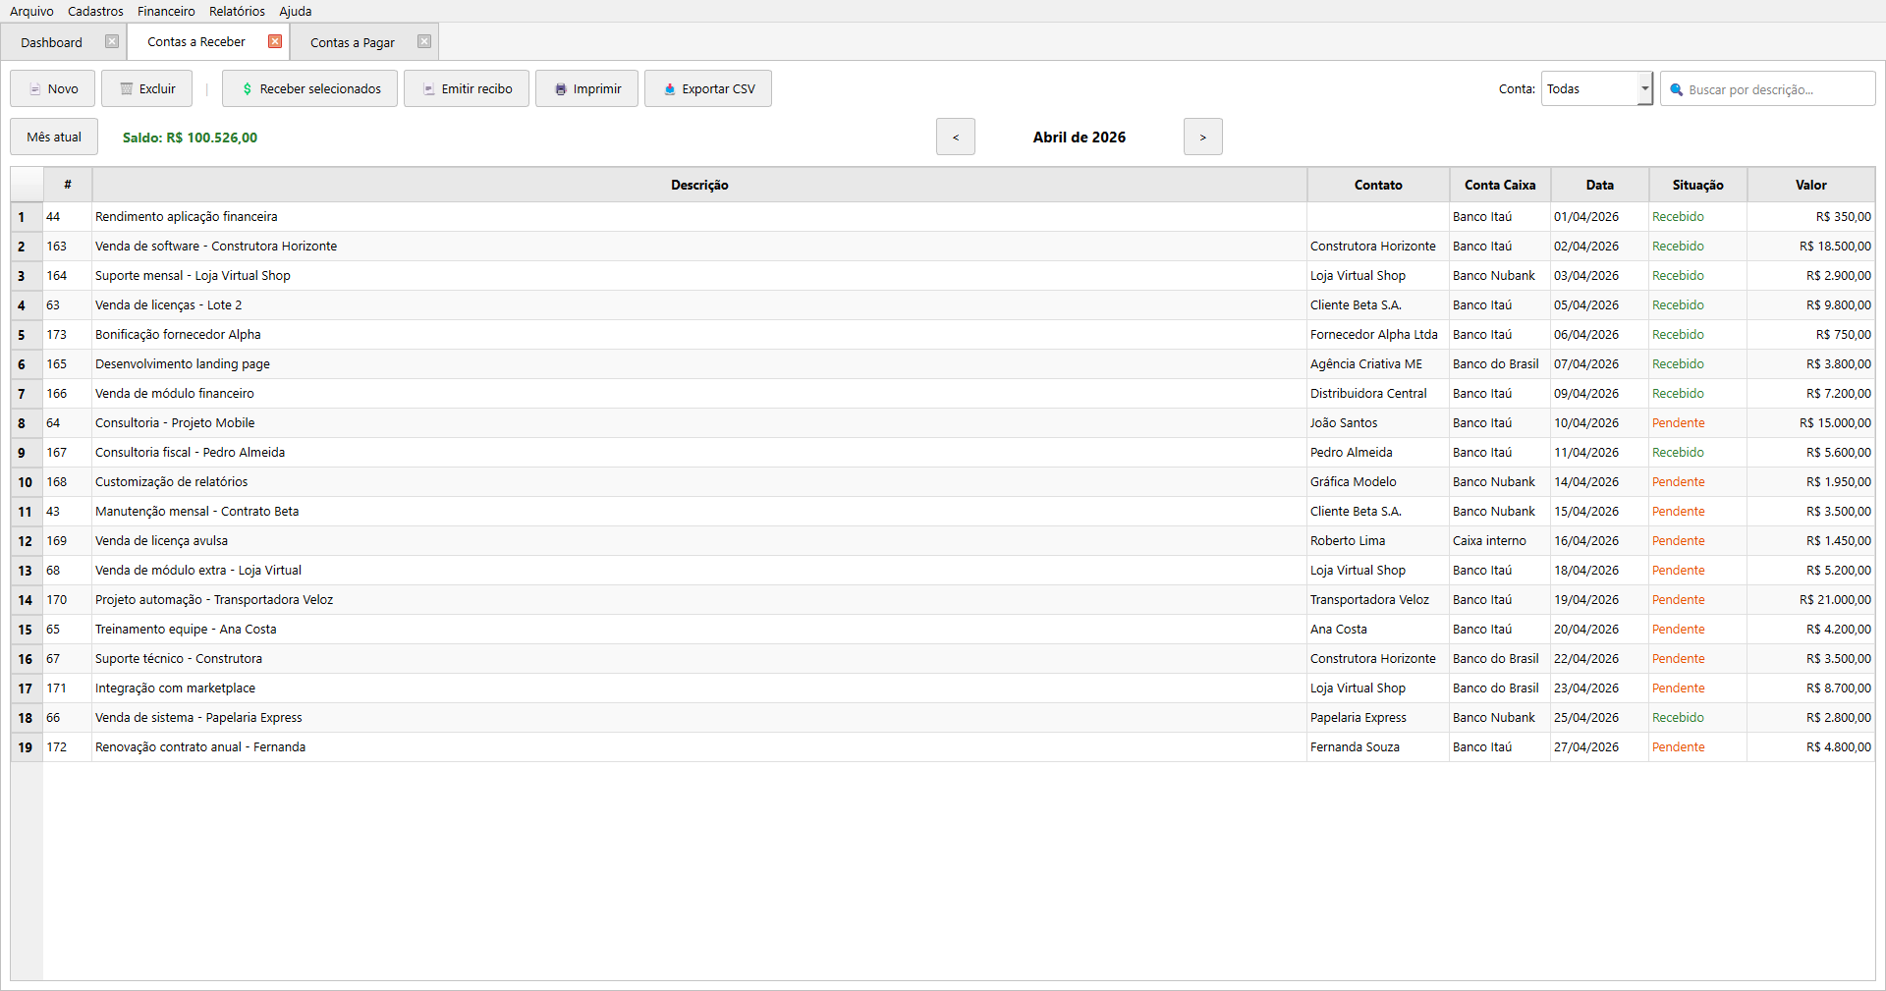
Task: Close the Dashboard tab
Action: (x=112, y=41)
